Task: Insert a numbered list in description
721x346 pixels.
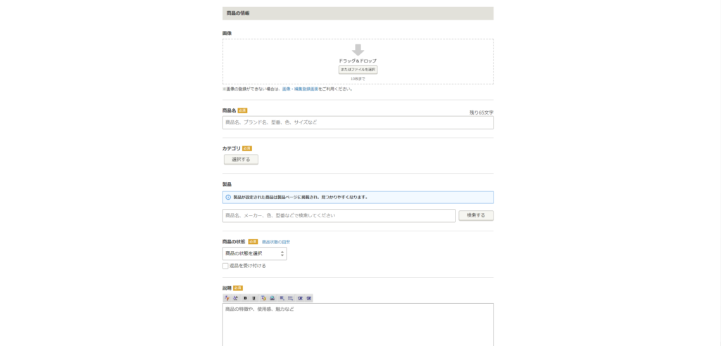Action: [x=290, y=298]
